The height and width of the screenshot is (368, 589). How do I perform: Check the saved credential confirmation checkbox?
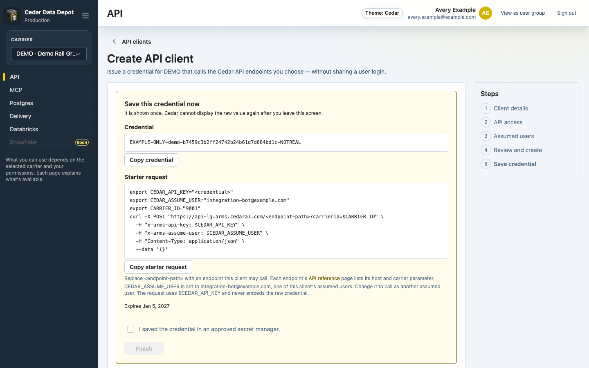click(131, 329)
